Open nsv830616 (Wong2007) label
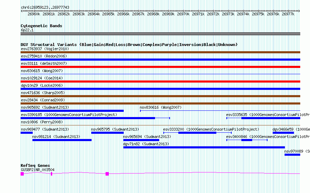Image resolution: width=310 pixels, height=193 pixels. pyautogui.click(x=161, y=107)
